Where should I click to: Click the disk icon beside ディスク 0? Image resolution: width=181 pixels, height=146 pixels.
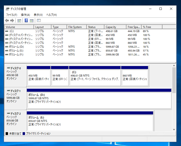click(8, 68)
